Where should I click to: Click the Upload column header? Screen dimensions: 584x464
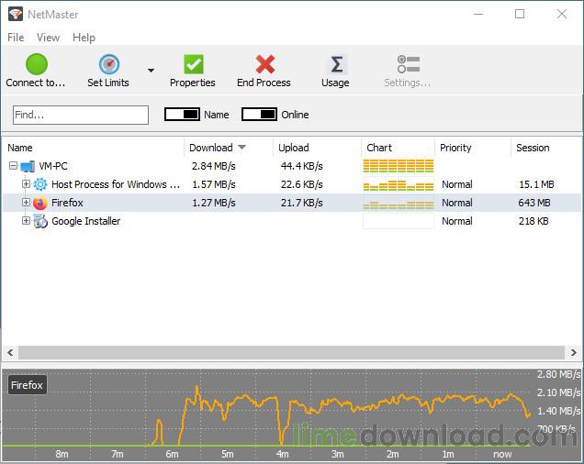click(x=294, y=148)
